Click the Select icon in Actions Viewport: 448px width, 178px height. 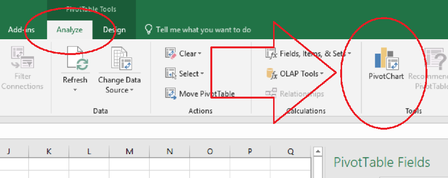pos(171,74)
